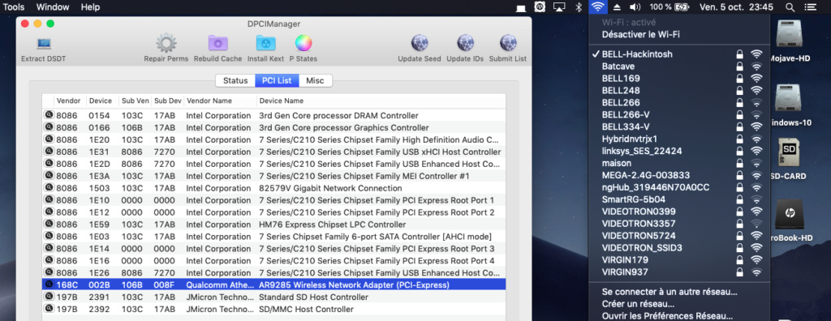Click magnifier icon on DRAM Controller row
Screen dimensions: 831x321
click(x=50, y=115)
